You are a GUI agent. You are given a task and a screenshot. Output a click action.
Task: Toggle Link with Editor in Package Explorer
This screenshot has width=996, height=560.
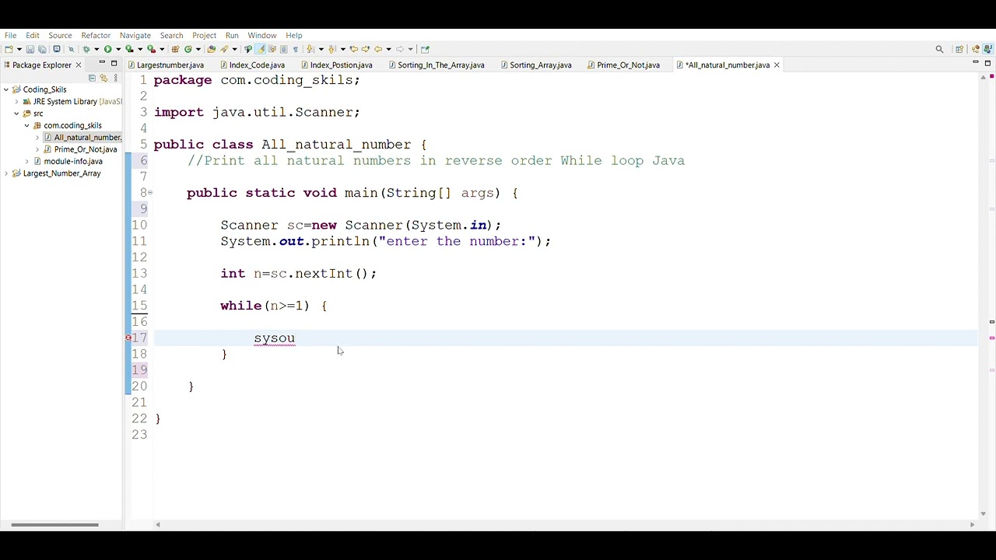point(103,78)
